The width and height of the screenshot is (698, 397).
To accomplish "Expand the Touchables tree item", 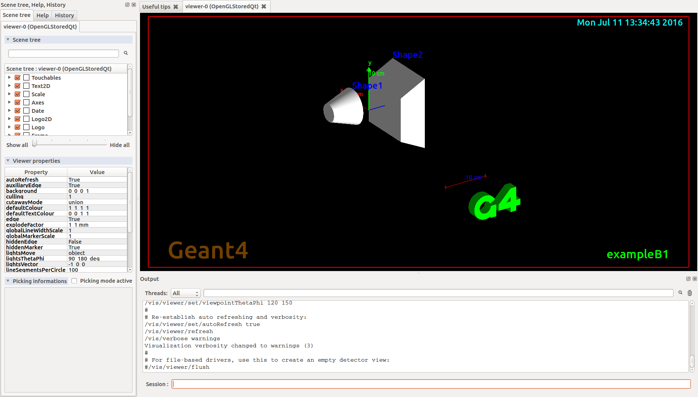I will click(x=9, y=77).
